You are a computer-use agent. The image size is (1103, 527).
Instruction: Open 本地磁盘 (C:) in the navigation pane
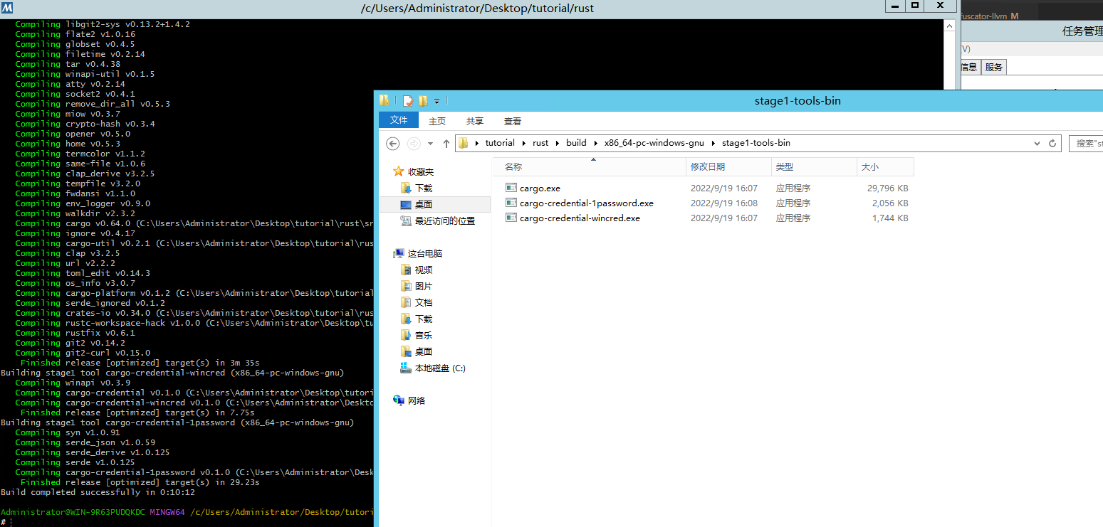click(x=440, y=368)
